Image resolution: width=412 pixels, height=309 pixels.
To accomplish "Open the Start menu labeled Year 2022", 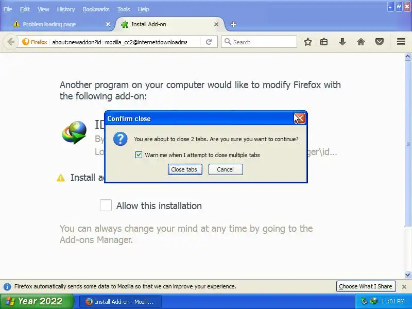I will click(37, 301).
